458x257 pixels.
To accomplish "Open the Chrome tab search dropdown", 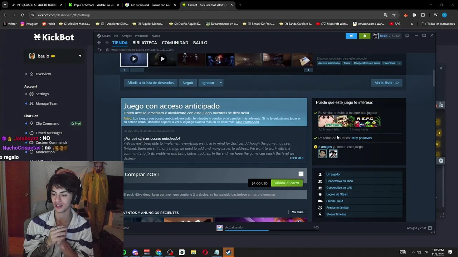I will pos(5,5).
